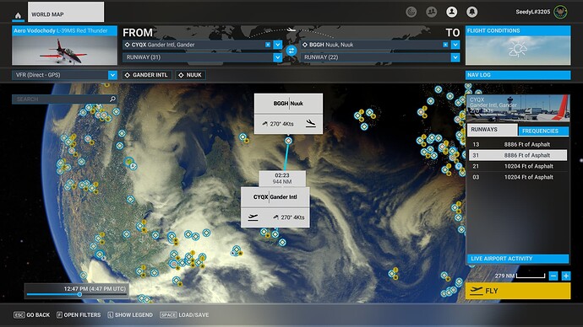Switch to the FREQUENCIES tab
This screenshot has width=583, height=327.
(x=542, y=131)
